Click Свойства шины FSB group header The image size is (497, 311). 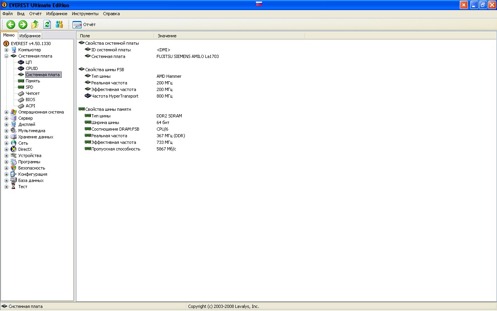[101, 70]
